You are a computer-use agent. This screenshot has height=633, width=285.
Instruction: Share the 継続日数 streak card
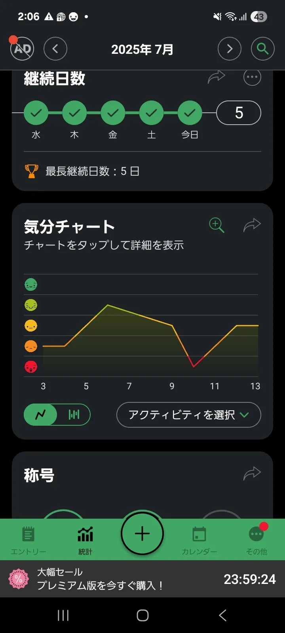click(217, 77)
